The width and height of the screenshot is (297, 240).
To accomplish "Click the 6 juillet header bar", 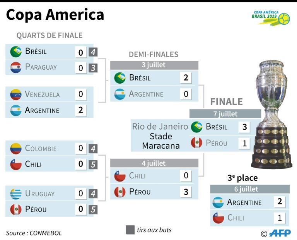I will [250, 189].
